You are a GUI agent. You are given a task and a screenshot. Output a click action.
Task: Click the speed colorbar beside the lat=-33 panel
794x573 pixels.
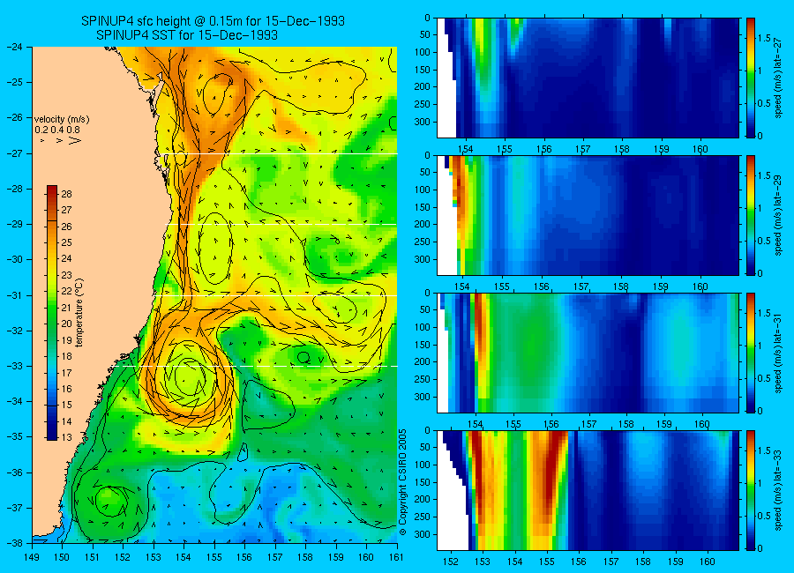(x=750, y=490)
